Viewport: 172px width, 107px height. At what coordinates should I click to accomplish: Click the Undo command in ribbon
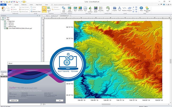click(x=33, y=7)
